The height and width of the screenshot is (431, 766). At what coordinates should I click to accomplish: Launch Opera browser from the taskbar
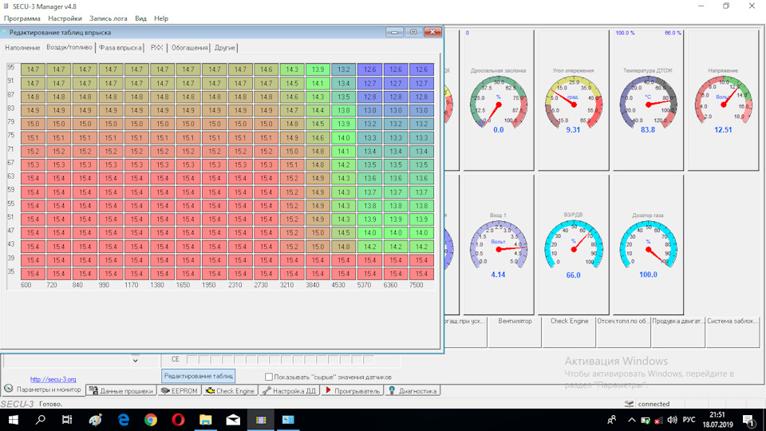coord(178,420)
